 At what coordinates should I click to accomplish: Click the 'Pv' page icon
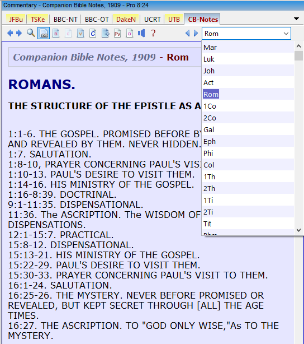117,34
